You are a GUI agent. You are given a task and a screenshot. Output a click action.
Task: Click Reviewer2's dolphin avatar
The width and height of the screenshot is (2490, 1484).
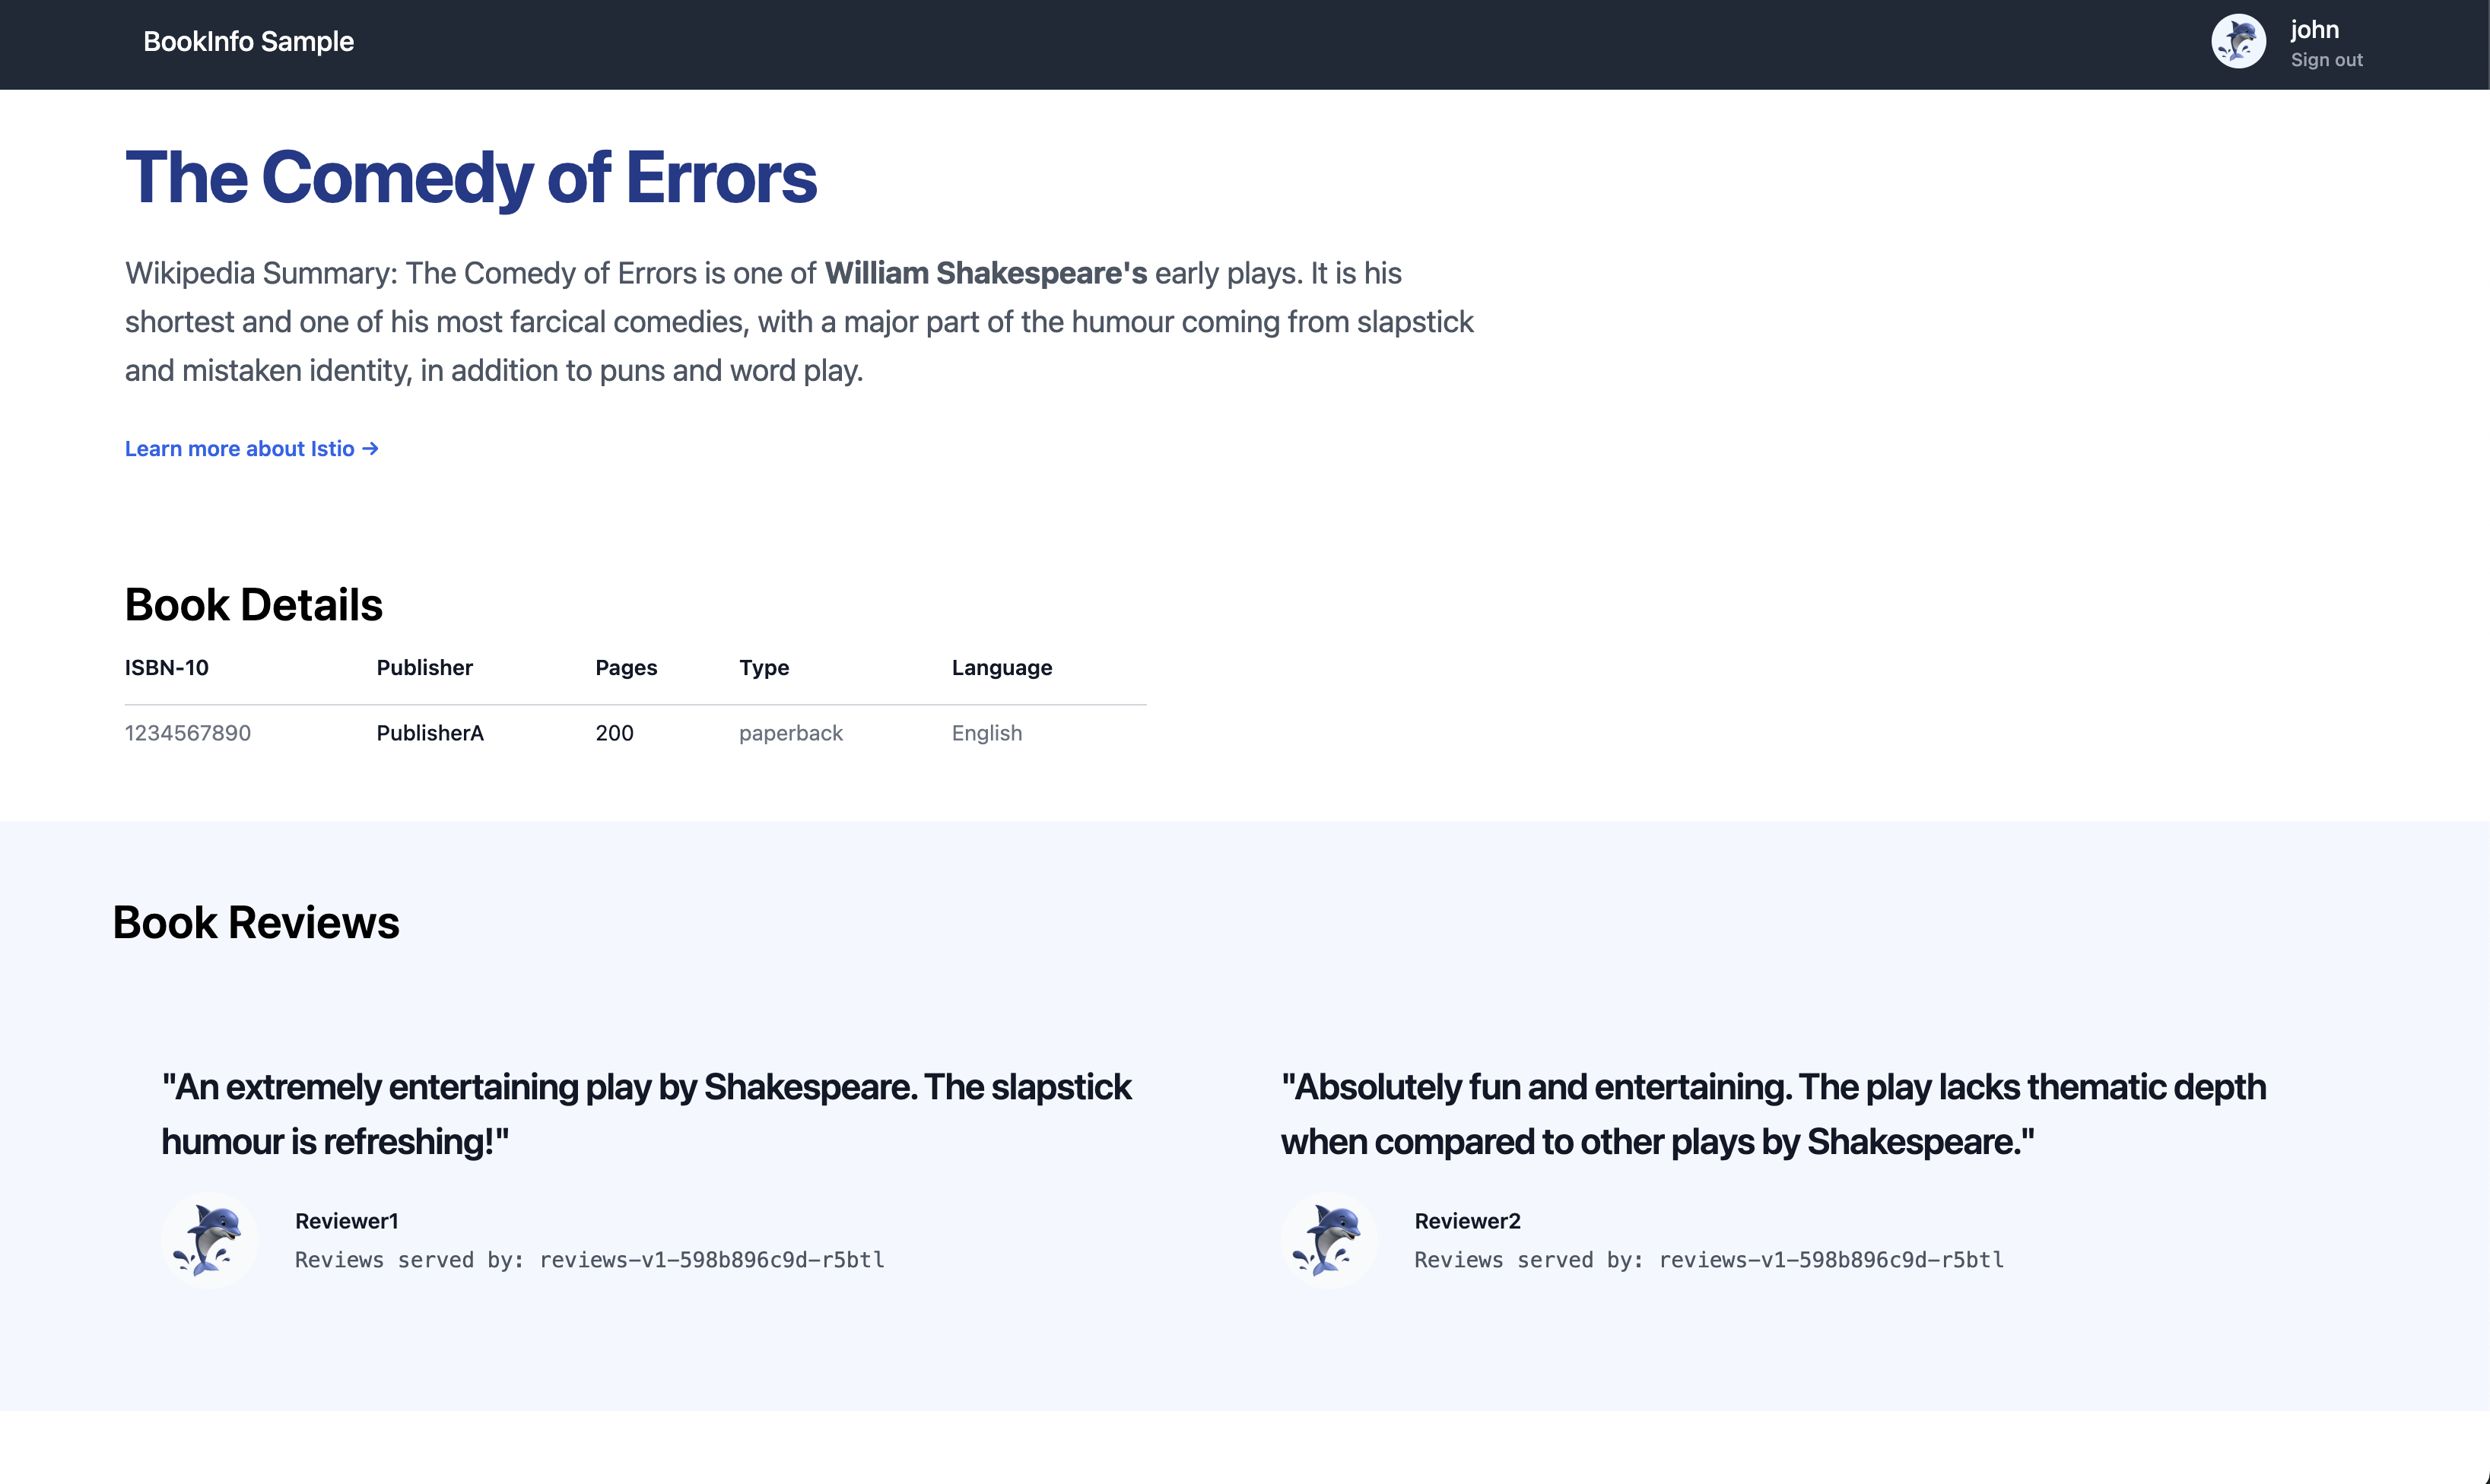click(1329, 1240)
